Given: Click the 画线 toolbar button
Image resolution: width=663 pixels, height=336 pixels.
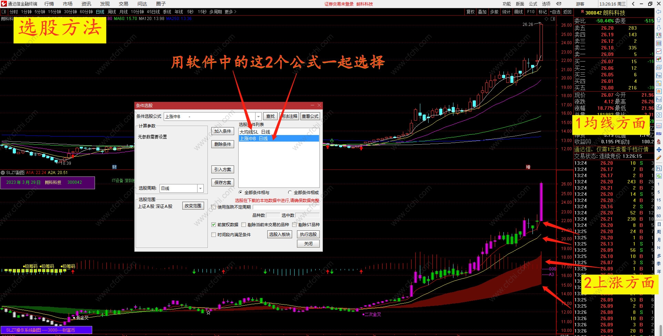Looking at the screenshot, I should (518, 12).
